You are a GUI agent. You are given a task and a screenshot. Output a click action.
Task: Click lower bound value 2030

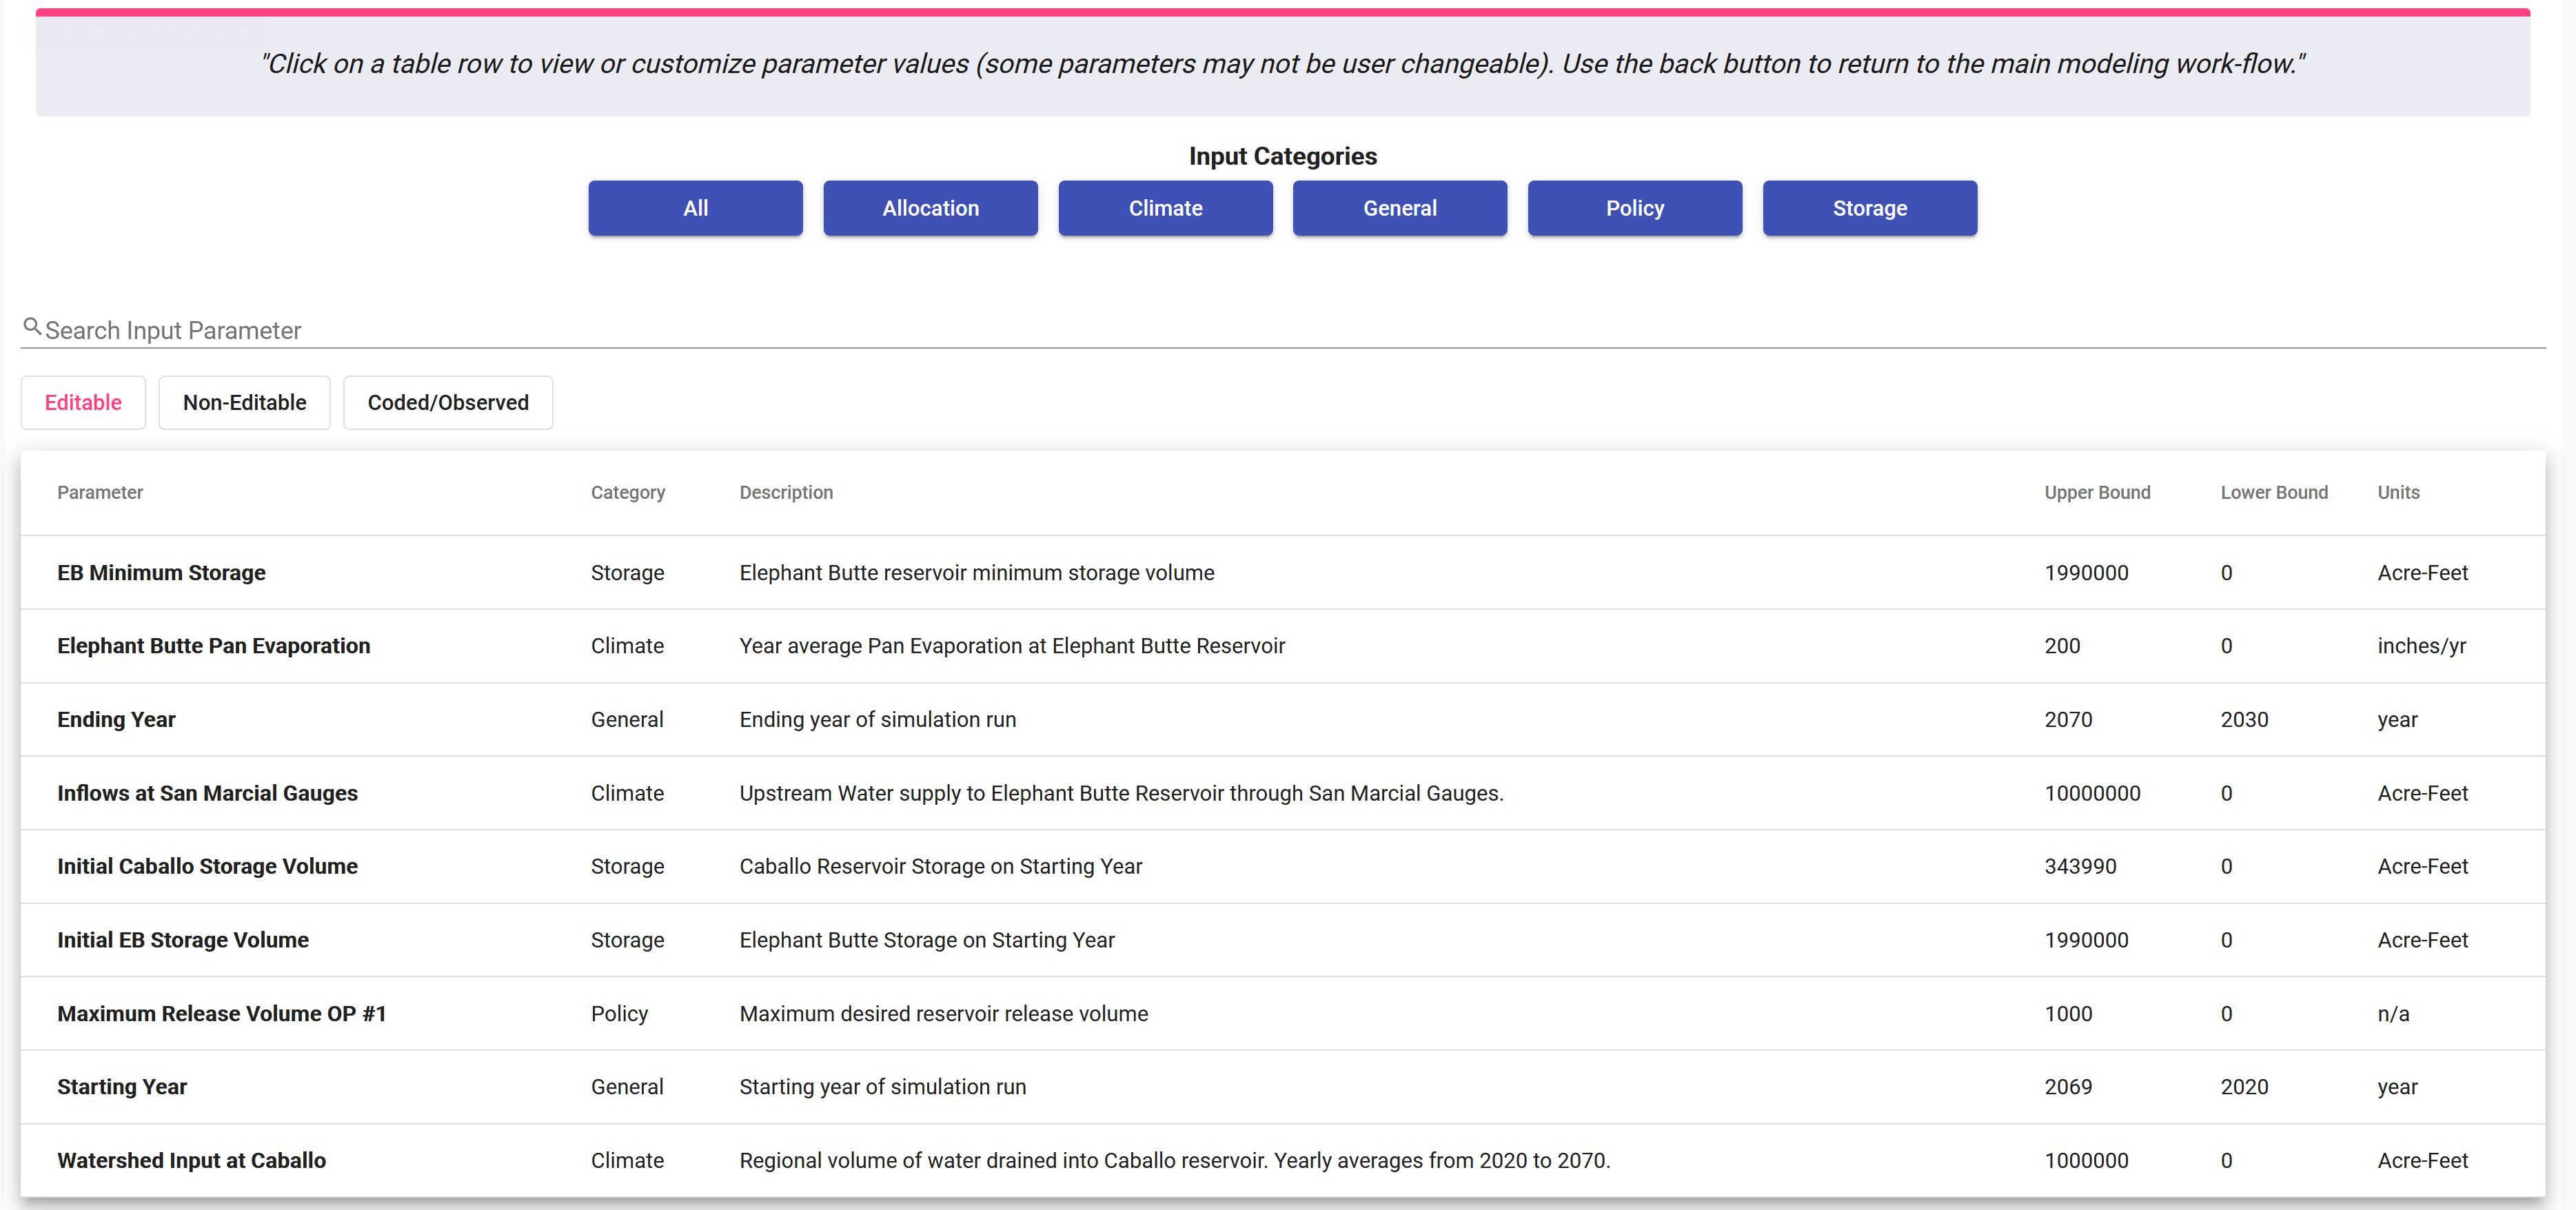[2244, 720]
